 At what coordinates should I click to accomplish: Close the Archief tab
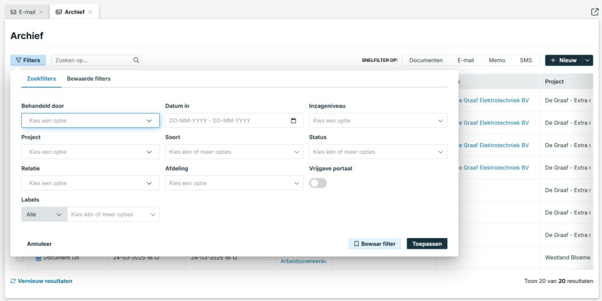click(x=90, y=12)
